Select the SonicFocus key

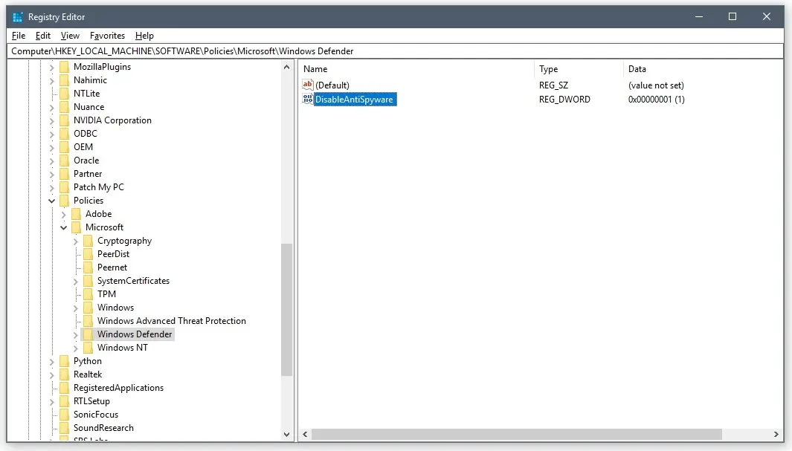pos(96,415)
